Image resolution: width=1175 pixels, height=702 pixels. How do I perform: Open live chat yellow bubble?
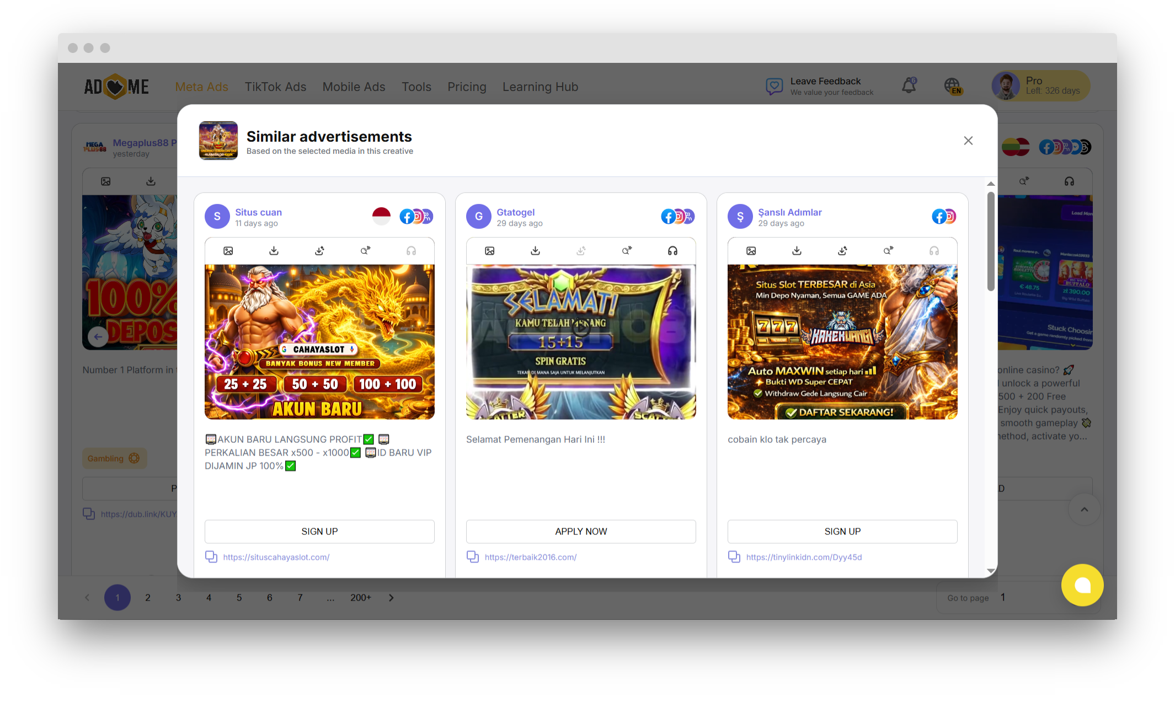coord(1082,585)
